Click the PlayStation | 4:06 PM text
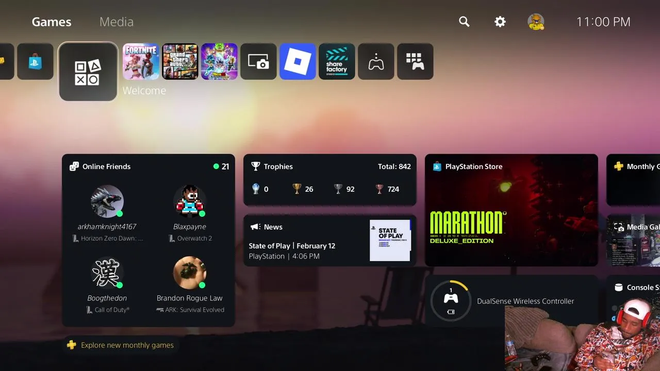The height and width of the screenshot is (371, 660). point(284,256)
